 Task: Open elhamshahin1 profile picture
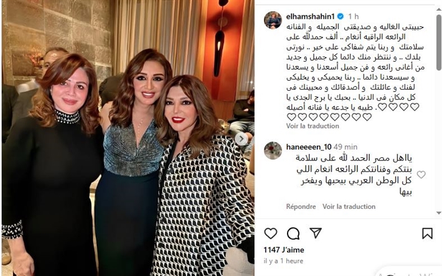click(273, 20)
